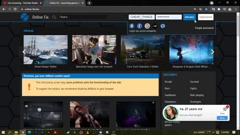
Task: Select the Simulators category
Action: pos(170,102)
